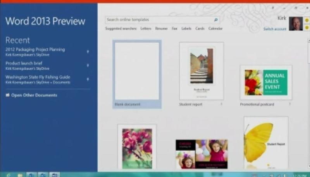The height and width of the screenshot is (177, 310).
Task: Click the user name Kirk
Action: (x=282, y=18)
